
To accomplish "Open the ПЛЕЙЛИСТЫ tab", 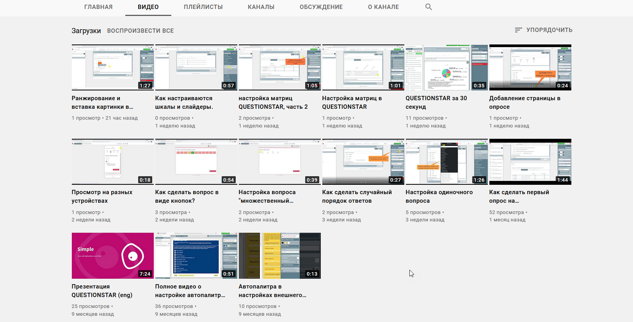I will pos(203,7).
